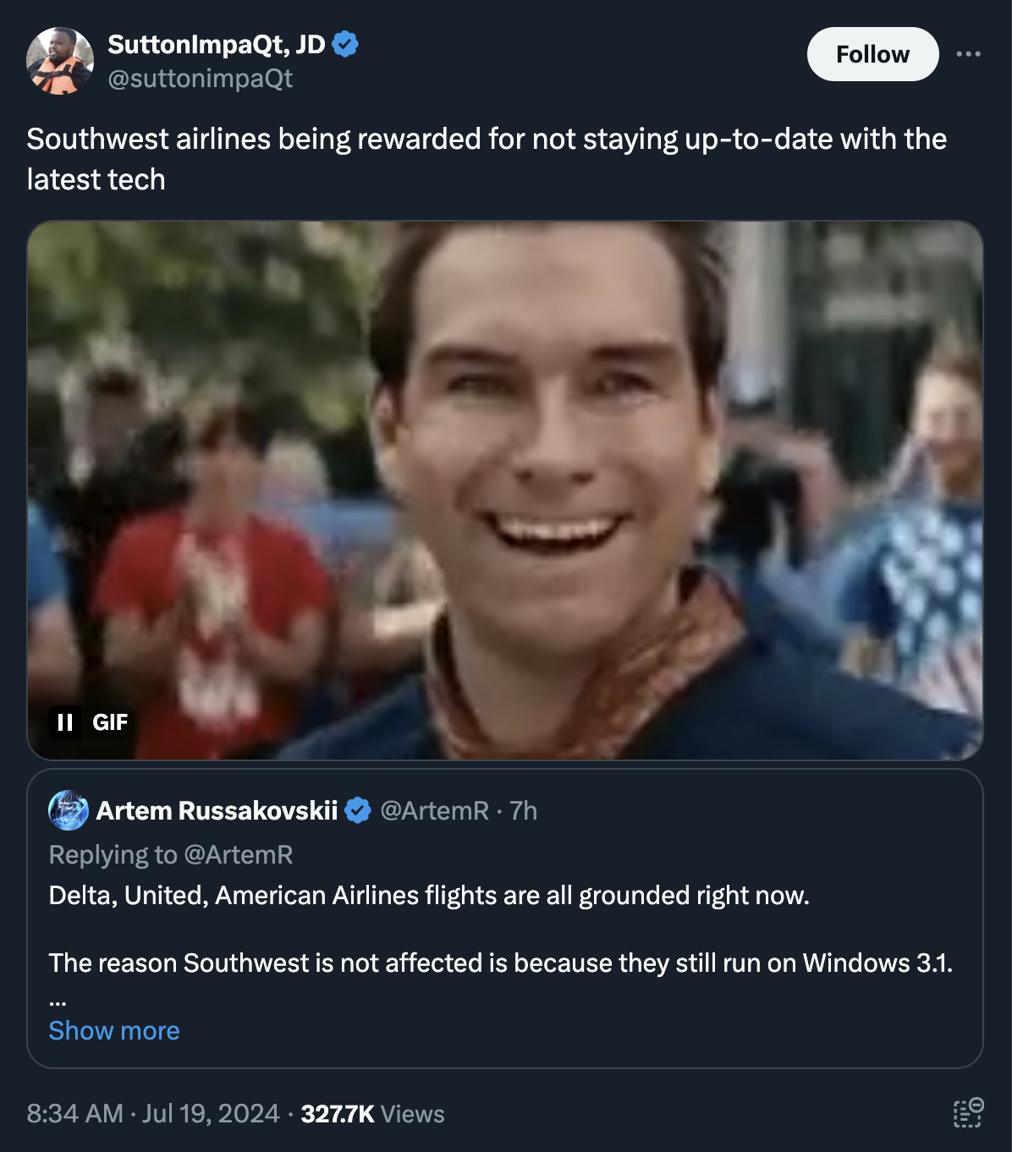Expand quoted tweet with Show more
The image size is (1012, 1152).
click(114, 1030)
